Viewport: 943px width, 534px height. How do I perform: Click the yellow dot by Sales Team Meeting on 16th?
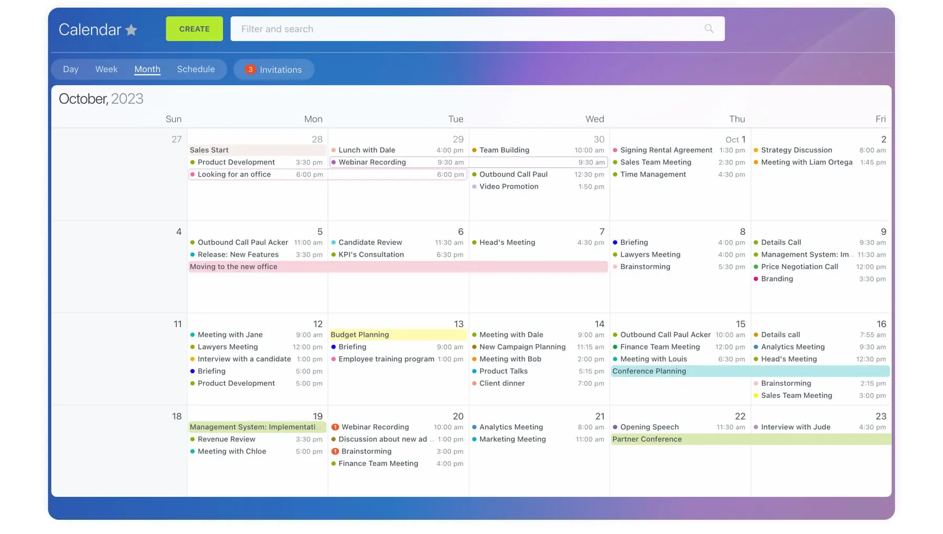pos(756,396)
